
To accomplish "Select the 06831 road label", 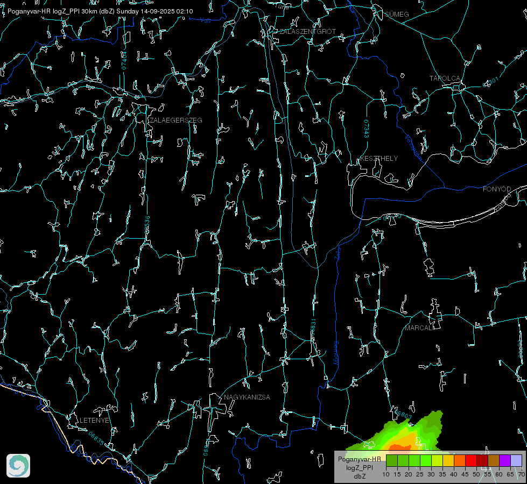I will tap(313, 328).
